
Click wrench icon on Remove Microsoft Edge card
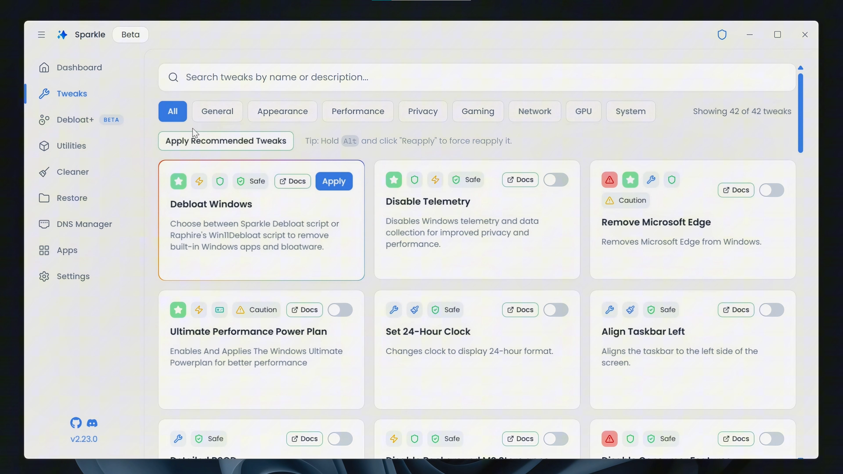(x=651, y=180)
